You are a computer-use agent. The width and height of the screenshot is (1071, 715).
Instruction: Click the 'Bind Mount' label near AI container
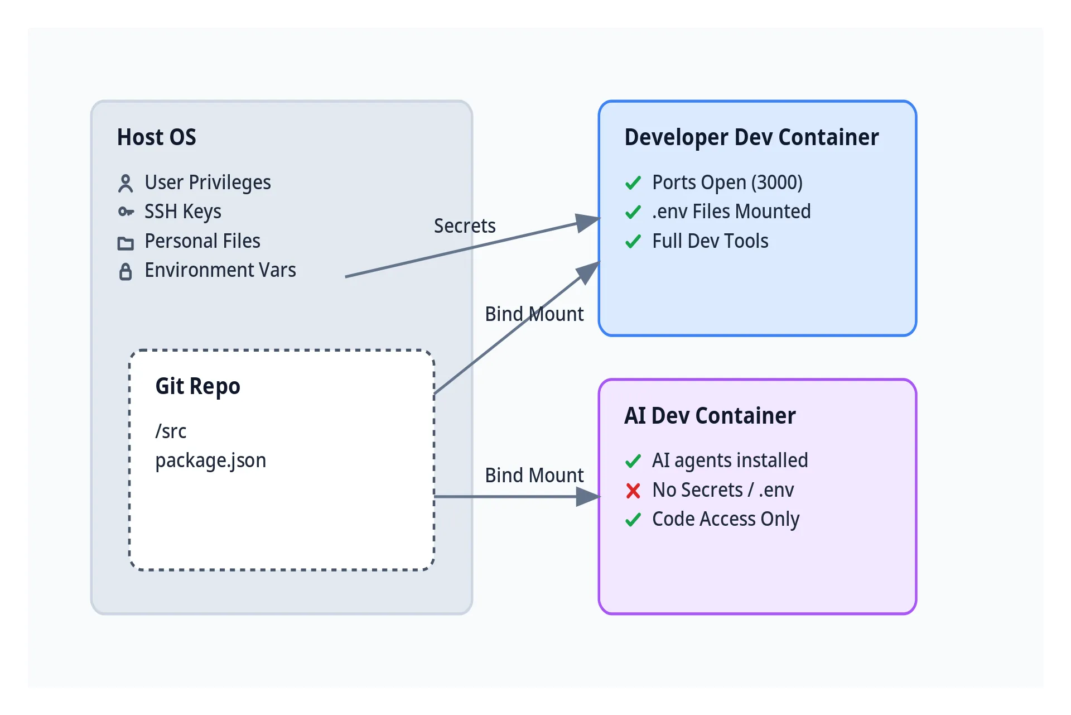[x=534, y=476]
